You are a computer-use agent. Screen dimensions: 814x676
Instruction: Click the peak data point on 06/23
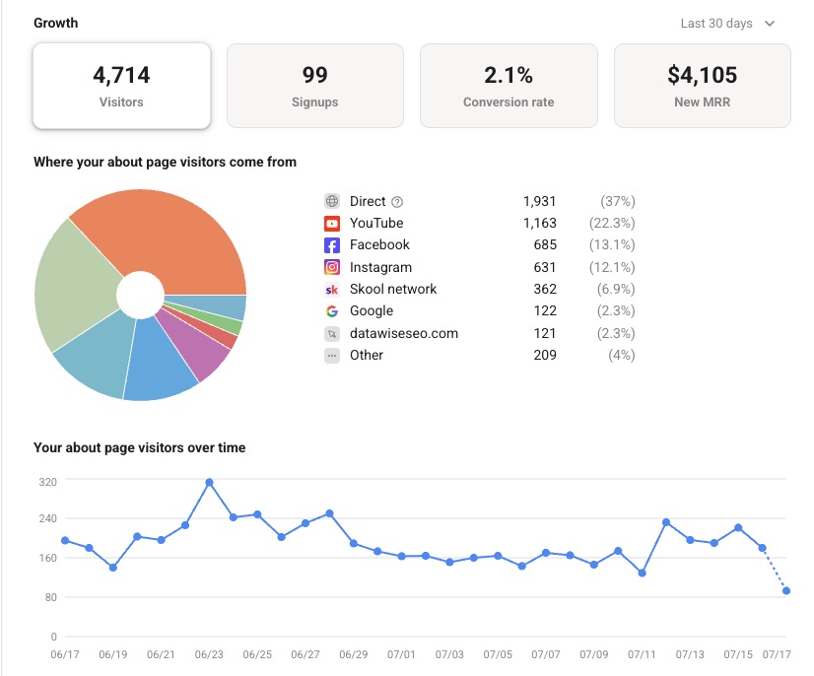[x=209, y=483]
